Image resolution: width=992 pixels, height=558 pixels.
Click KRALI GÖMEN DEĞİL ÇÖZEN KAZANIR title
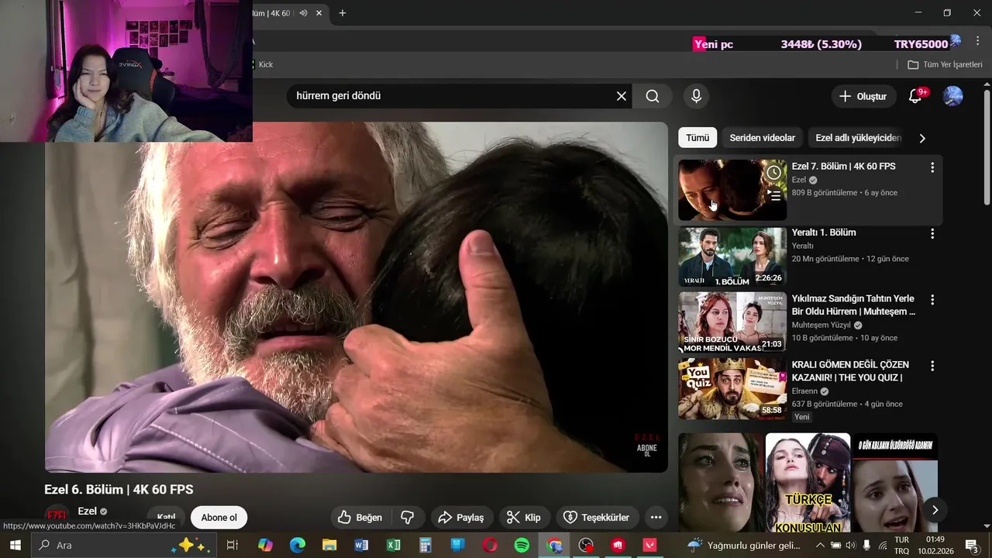850,370
